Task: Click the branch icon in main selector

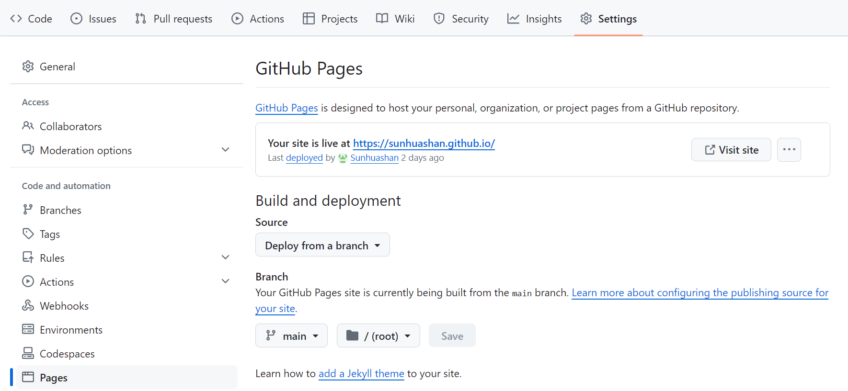Action: 271,335
